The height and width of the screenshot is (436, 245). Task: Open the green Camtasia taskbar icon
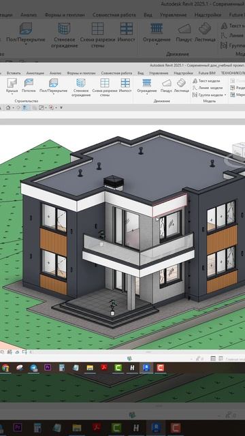118,368
